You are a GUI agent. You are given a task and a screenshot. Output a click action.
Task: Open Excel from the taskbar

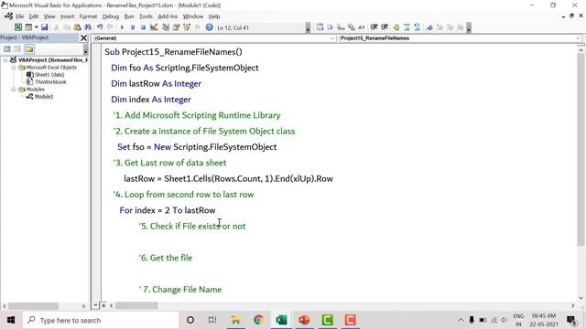click(281, 320)
